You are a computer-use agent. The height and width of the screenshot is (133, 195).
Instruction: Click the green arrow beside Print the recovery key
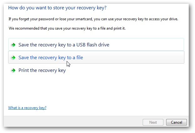pos(13,70)
